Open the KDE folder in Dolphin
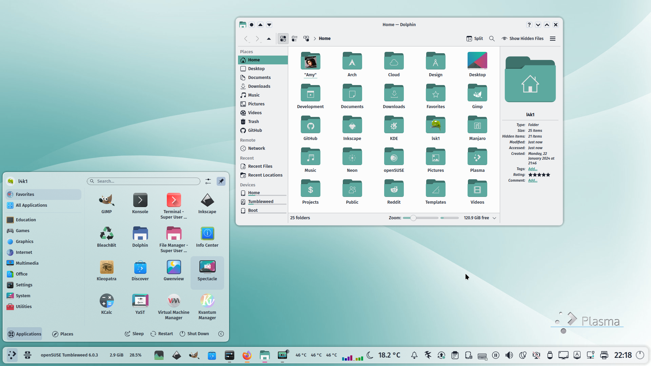This screenshot has height=366, width=651. [394, 128]
